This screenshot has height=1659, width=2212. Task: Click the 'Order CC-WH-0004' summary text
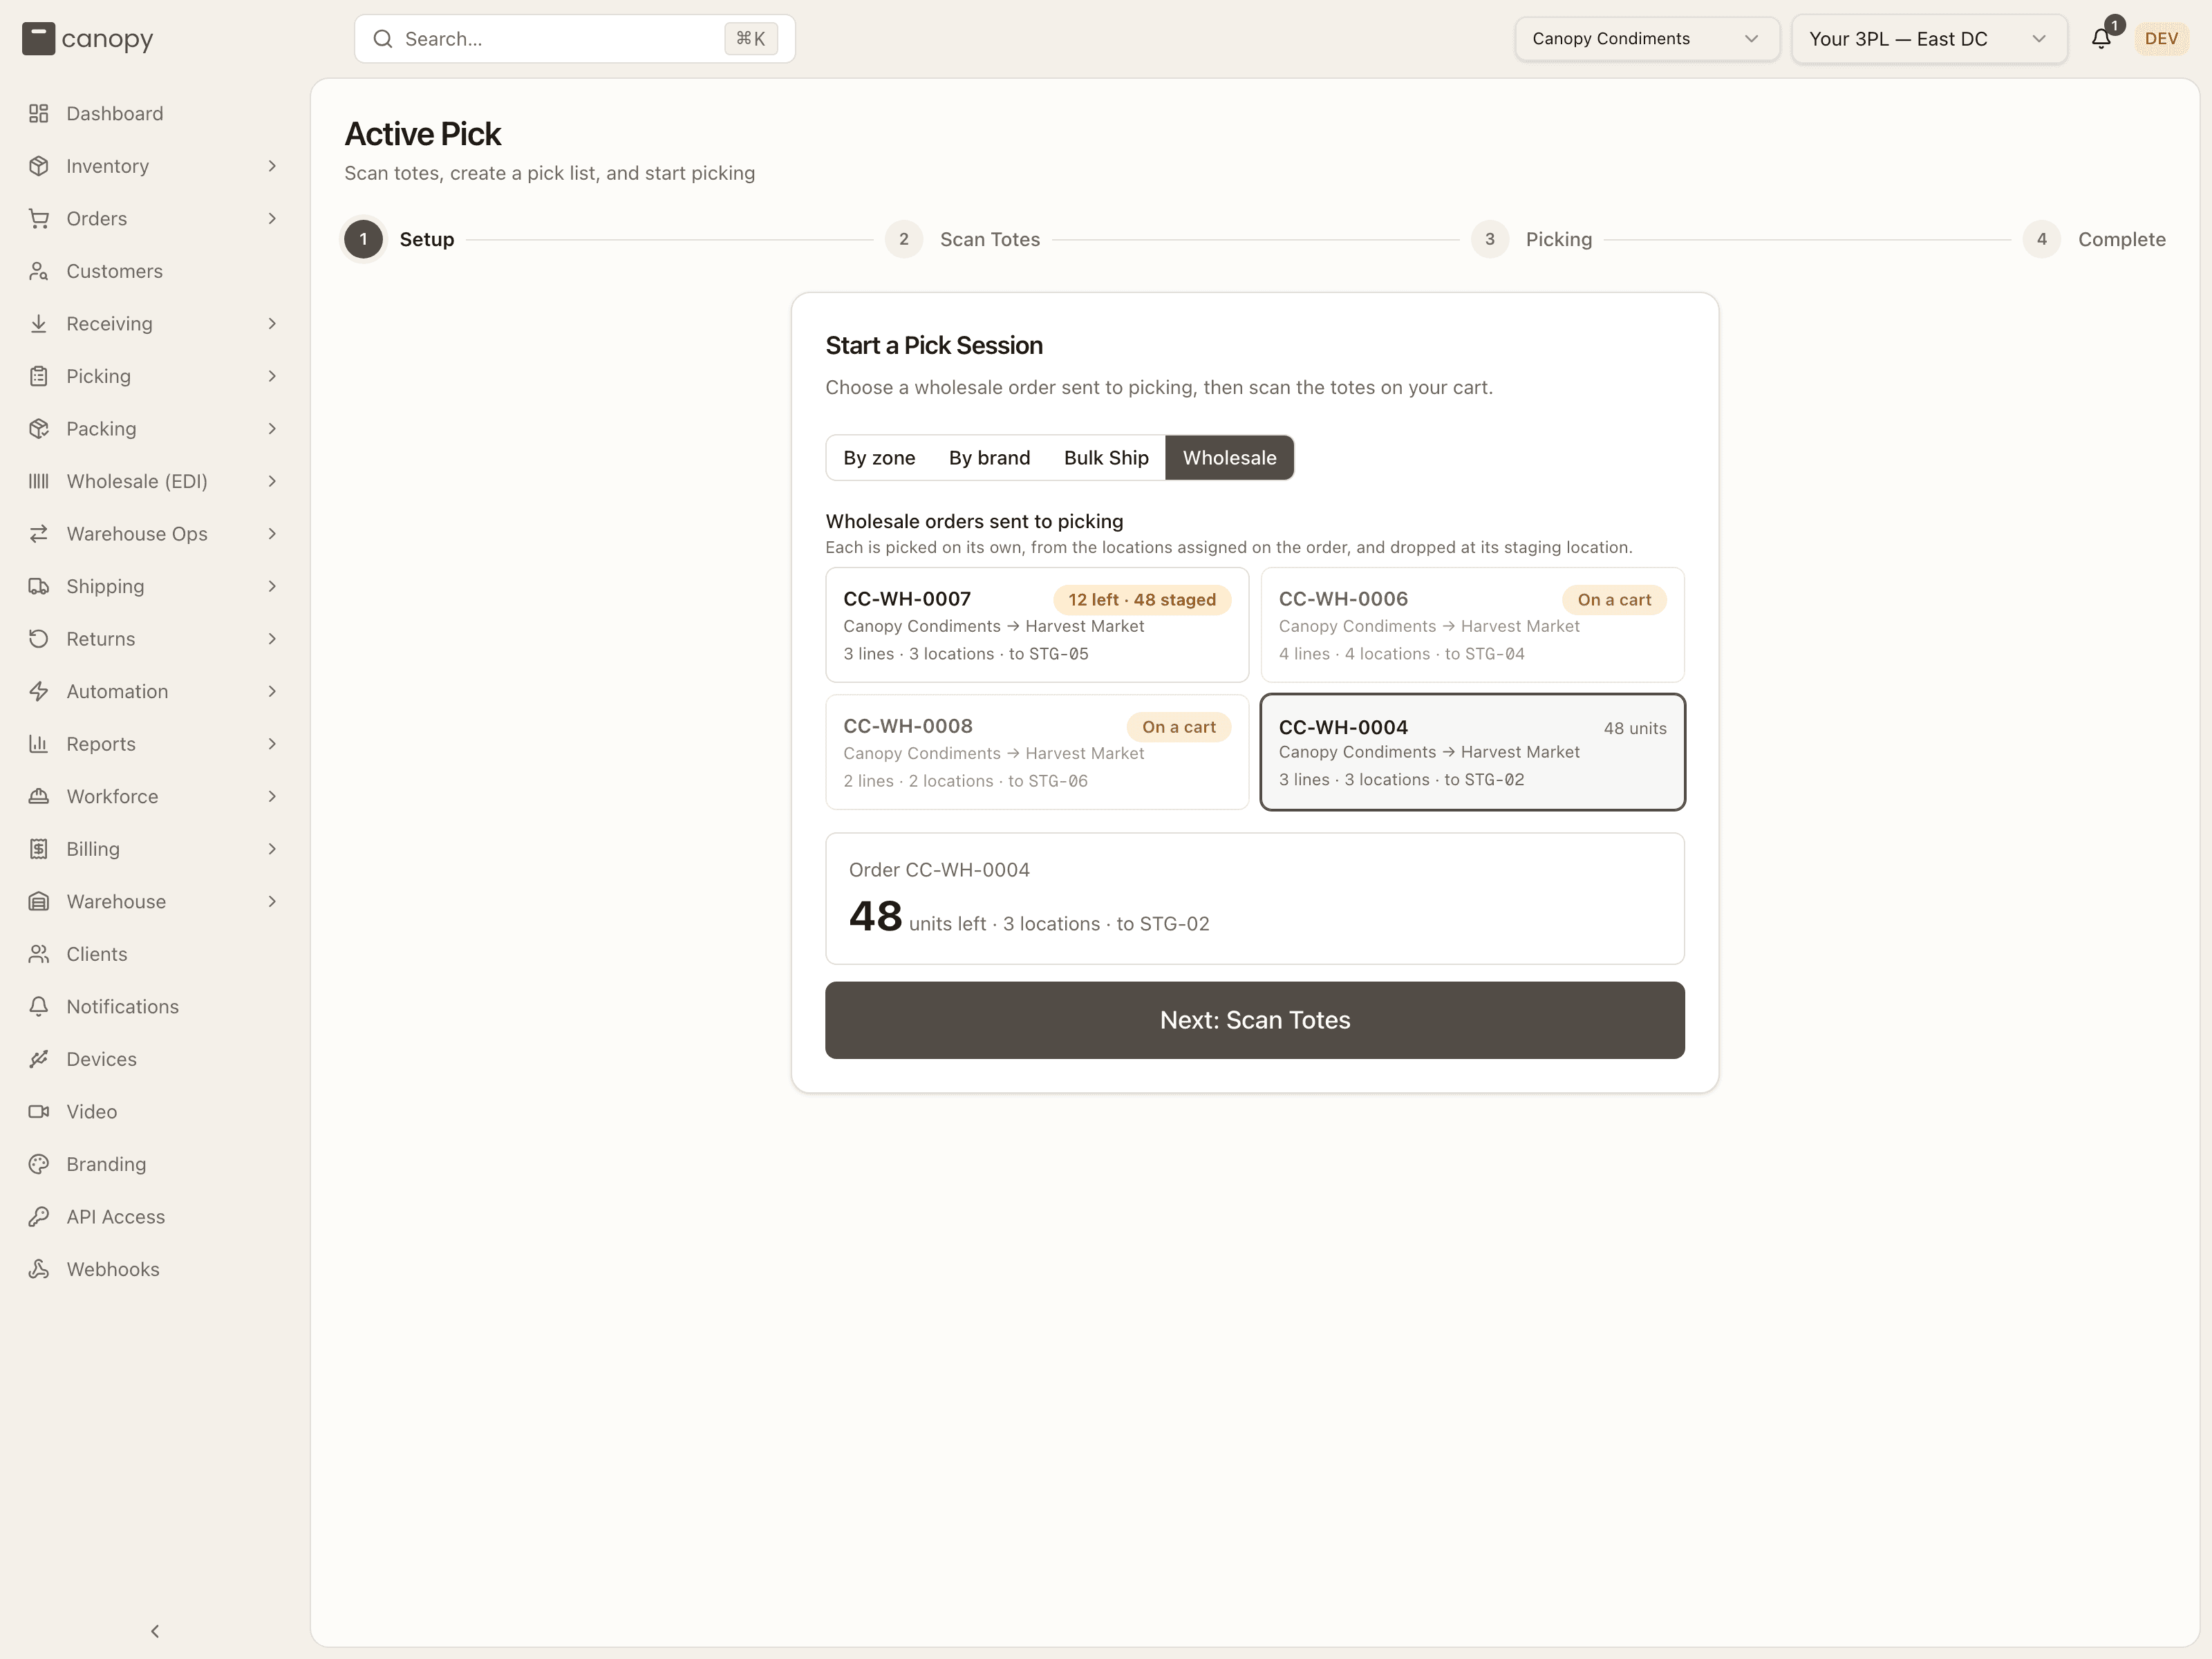(x=939, y=870)
